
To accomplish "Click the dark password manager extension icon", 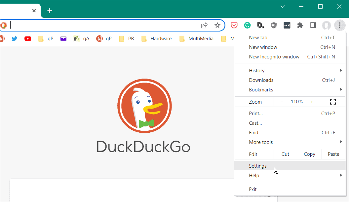I will (287, 25).
